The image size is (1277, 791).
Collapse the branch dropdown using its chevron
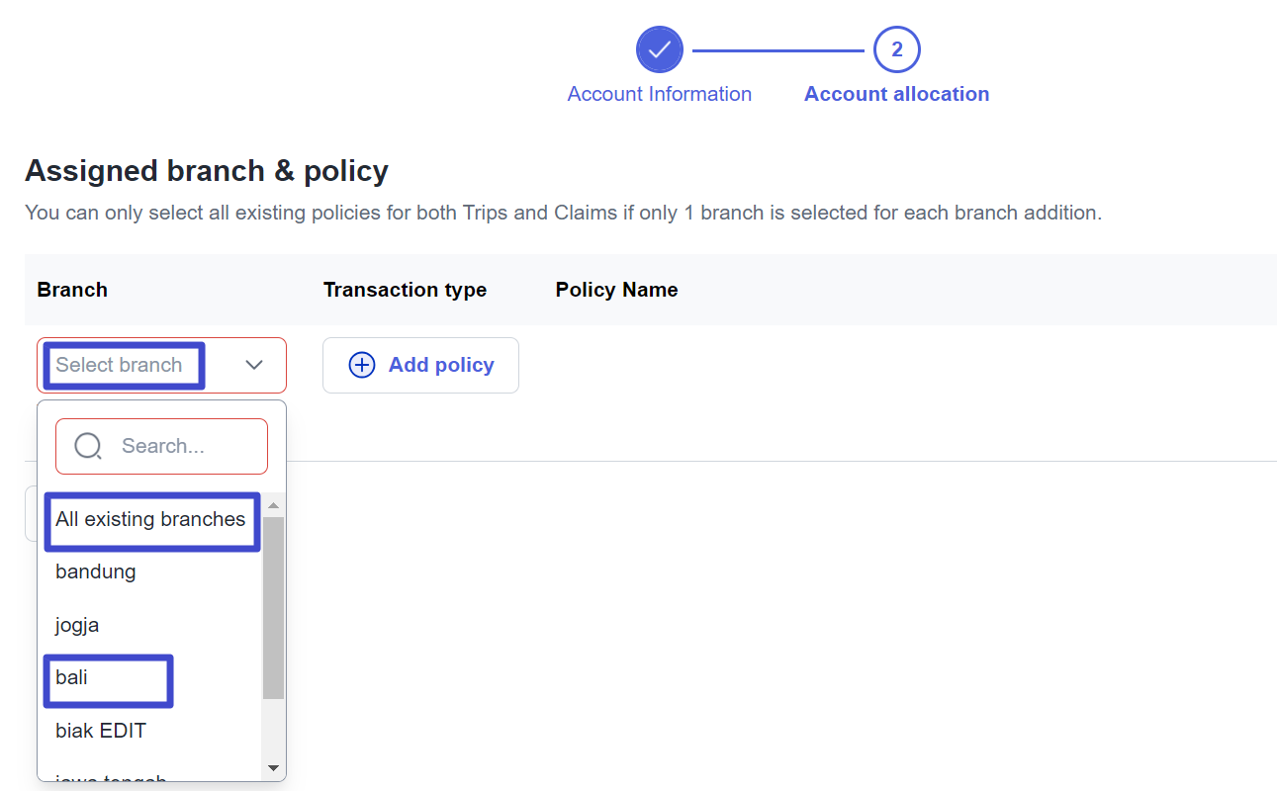pyautogui.click(x=254, y=365)
